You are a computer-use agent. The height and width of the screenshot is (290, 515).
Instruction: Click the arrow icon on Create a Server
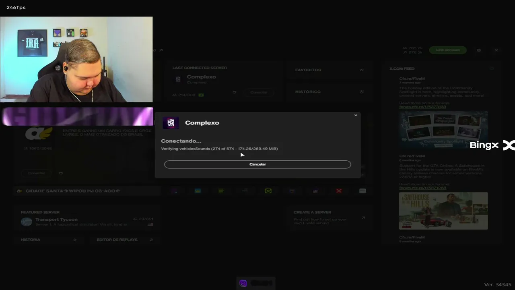pos(363,217)
